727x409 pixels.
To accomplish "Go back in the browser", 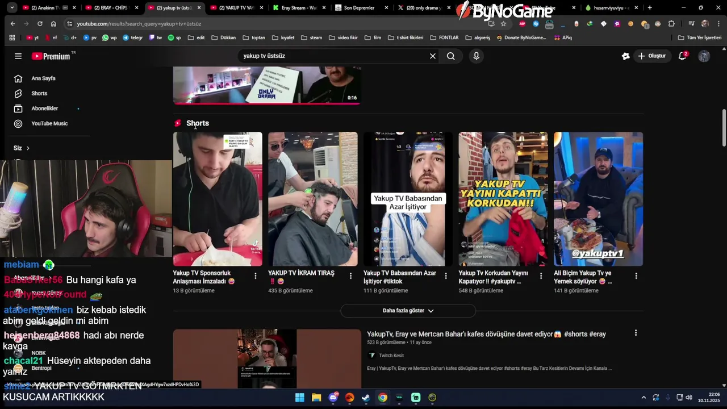I will pyautogui.click(x=12, y=24).
